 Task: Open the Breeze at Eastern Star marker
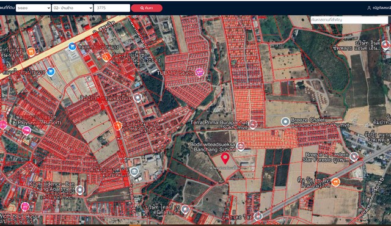pyautogui.click(x=354, y=157)
